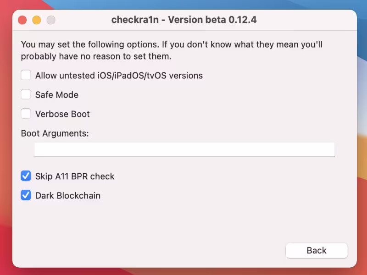Focus the Boot Arguments text field
The height and width of the screenshot is (275, 367).
tap(184, 149)
